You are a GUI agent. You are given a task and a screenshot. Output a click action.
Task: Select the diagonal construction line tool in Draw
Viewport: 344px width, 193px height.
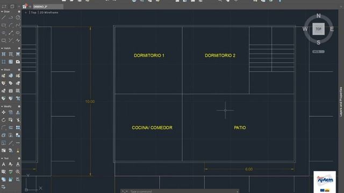[11, 33]
